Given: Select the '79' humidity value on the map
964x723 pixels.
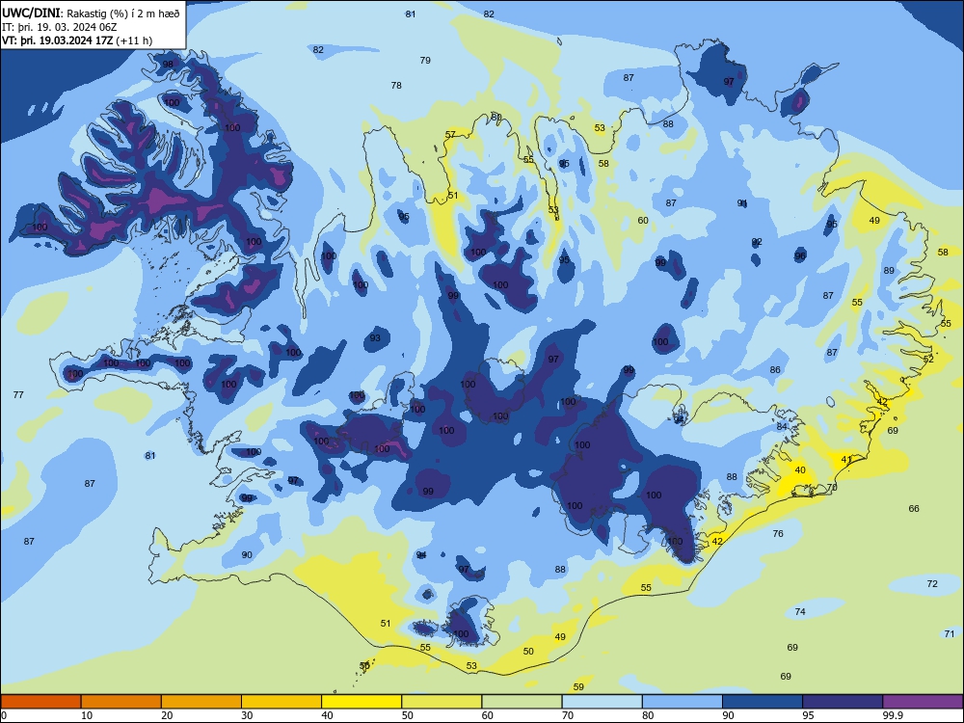Looking at the screenshot, I should pos(425,60).
